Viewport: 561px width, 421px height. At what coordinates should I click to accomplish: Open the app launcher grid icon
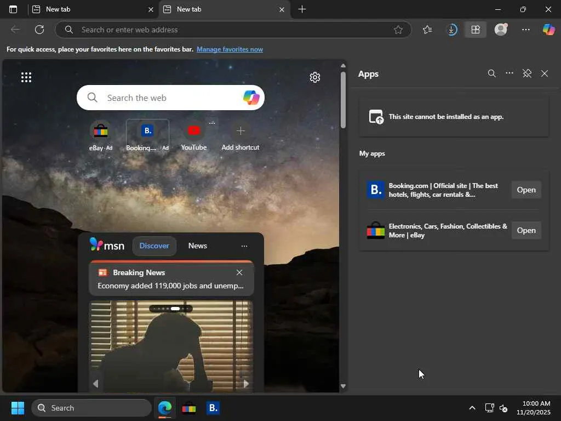pos(26,77)
